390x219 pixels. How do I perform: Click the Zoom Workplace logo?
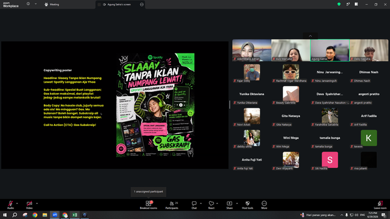[10, 5]
